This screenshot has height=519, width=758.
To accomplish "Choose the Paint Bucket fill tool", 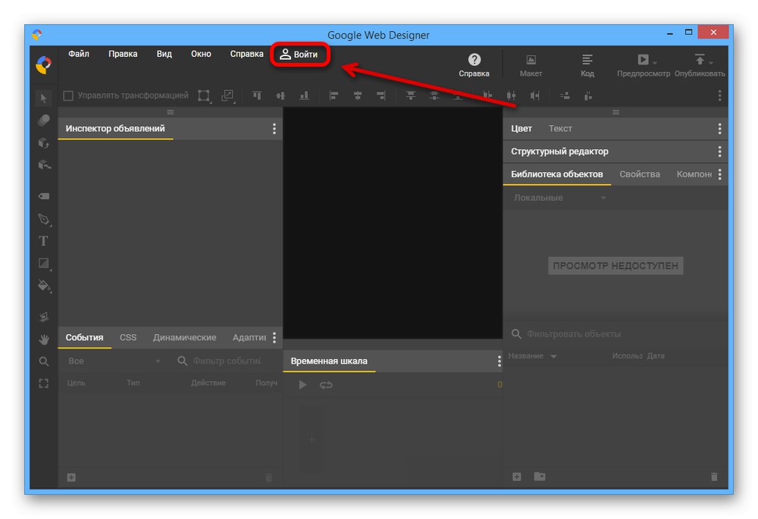I will click(44, 286).
